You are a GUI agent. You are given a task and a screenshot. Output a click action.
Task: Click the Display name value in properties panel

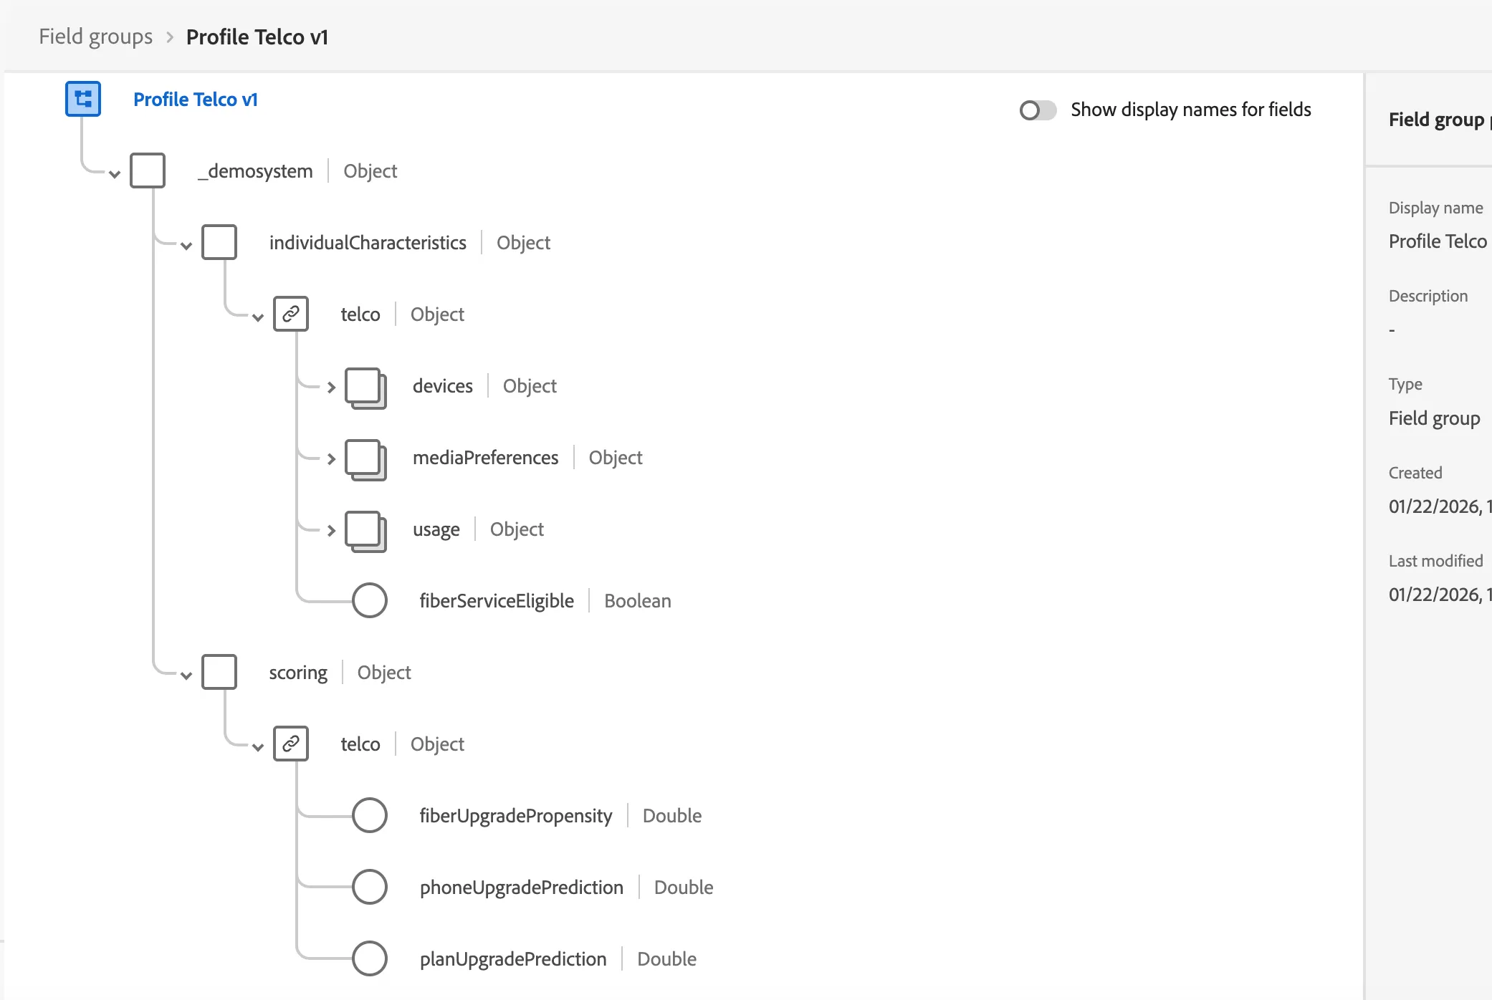[x=1438, y=241]
